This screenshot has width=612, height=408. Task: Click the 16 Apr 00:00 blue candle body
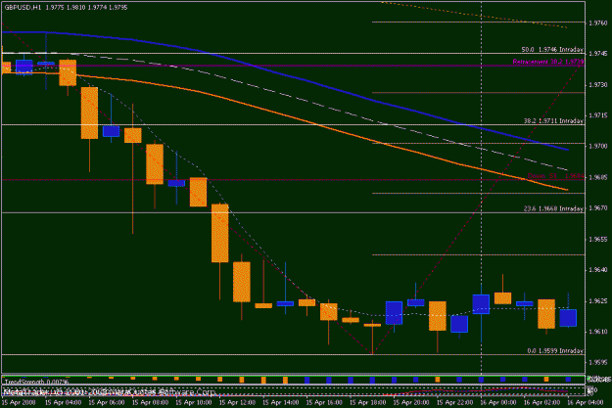click(x=481, y=304)
